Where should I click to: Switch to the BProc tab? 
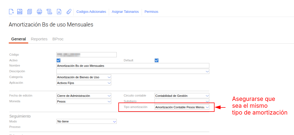pyautogui.click(x=58, y=39)
